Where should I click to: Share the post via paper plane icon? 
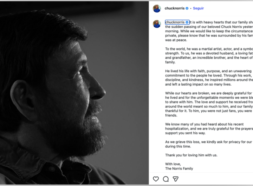tap(176, 179)
